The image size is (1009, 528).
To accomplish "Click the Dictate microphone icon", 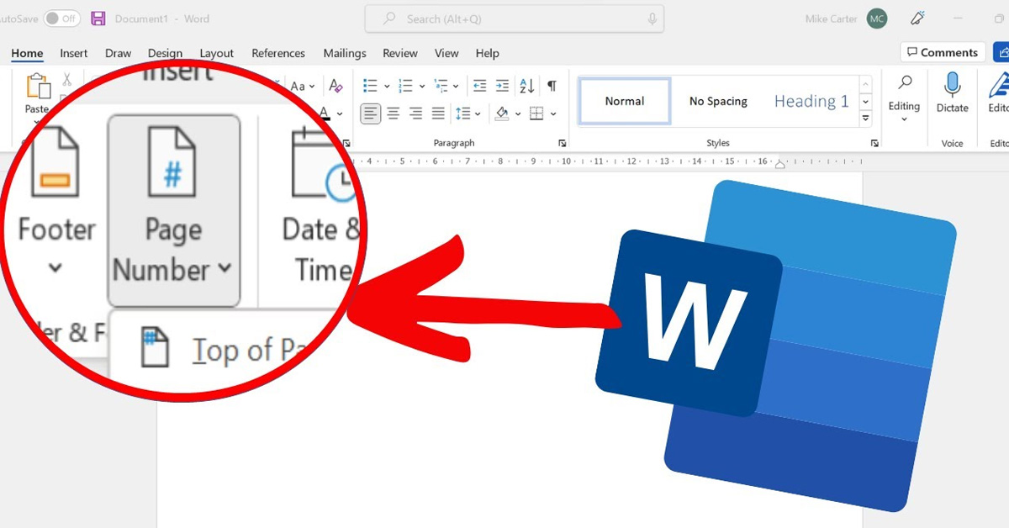I will [x=952, y=87].
